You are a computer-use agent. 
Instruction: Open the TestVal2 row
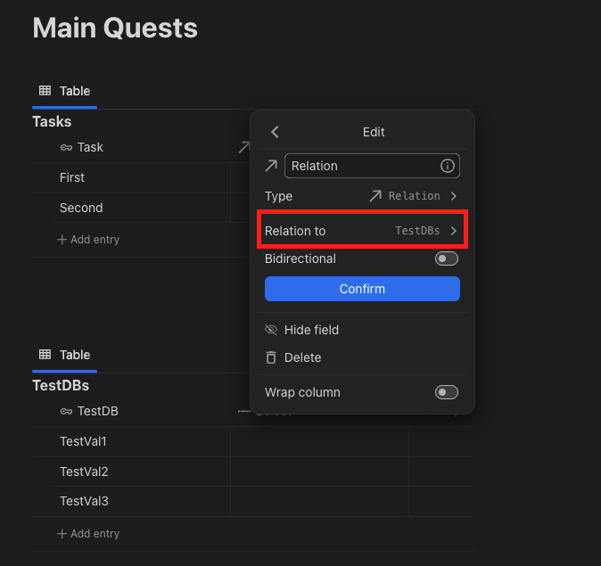83,472
